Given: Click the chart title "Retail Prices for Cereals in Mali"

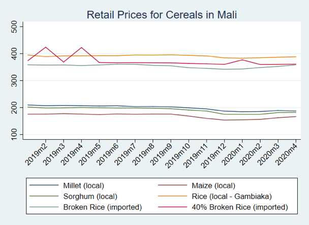Looking at the screenshot, I should click(162, 14).
